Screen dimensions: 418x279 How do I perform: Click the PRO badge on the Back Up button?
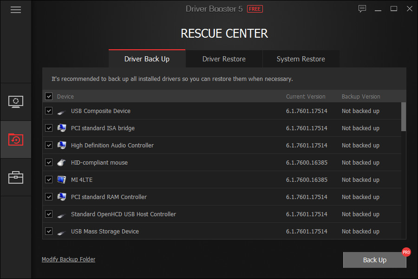406,252
